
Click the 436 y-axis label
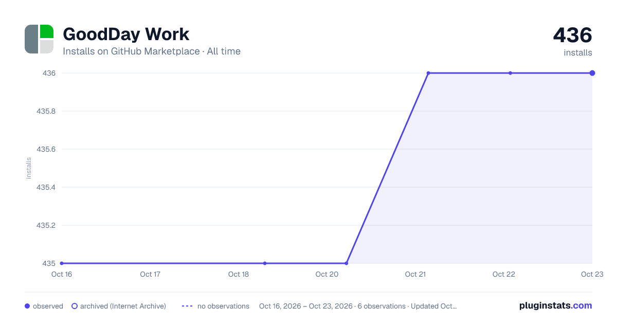point(49,73)
